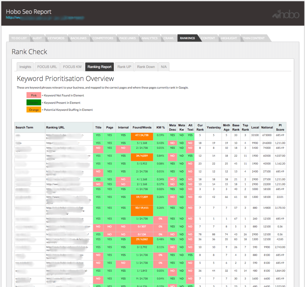Click the Yesterday column header
This screenshot has width=305, height=287.
214,127
